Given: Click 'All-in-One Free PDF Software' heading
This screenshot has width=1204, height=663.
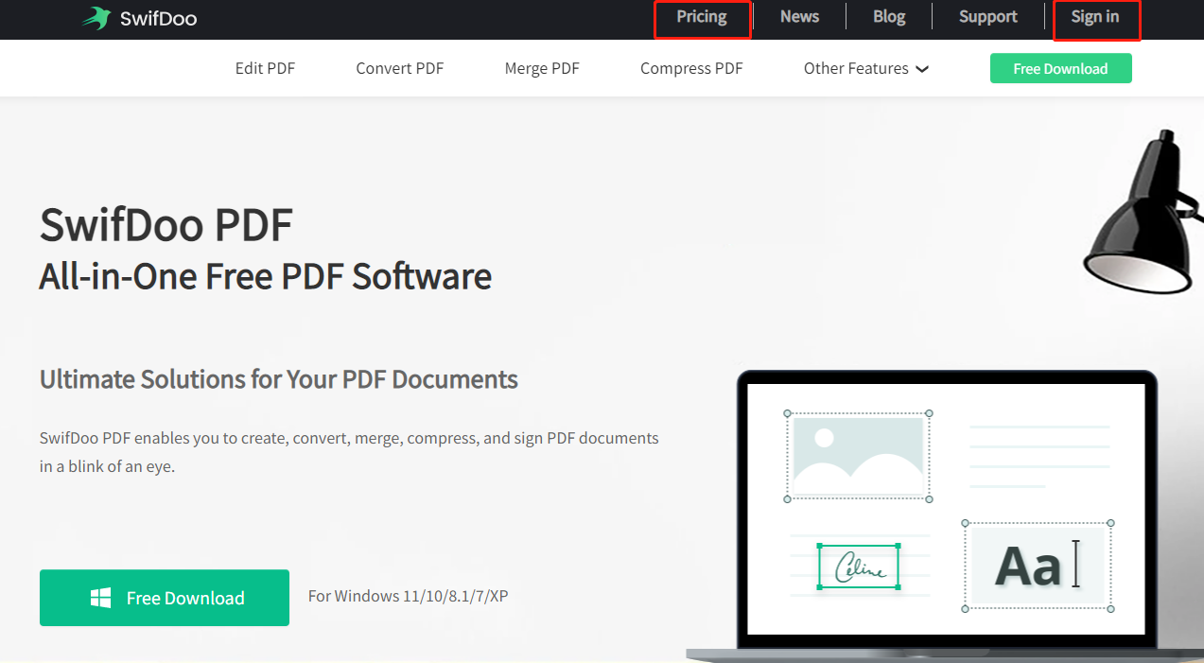Looking at the screenshot, I should [265, 276].
